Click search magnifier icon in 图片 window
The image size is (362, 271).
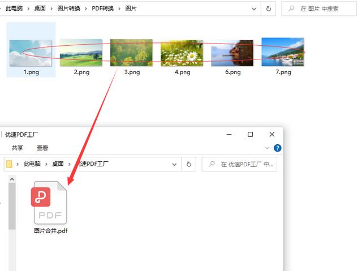291,8
